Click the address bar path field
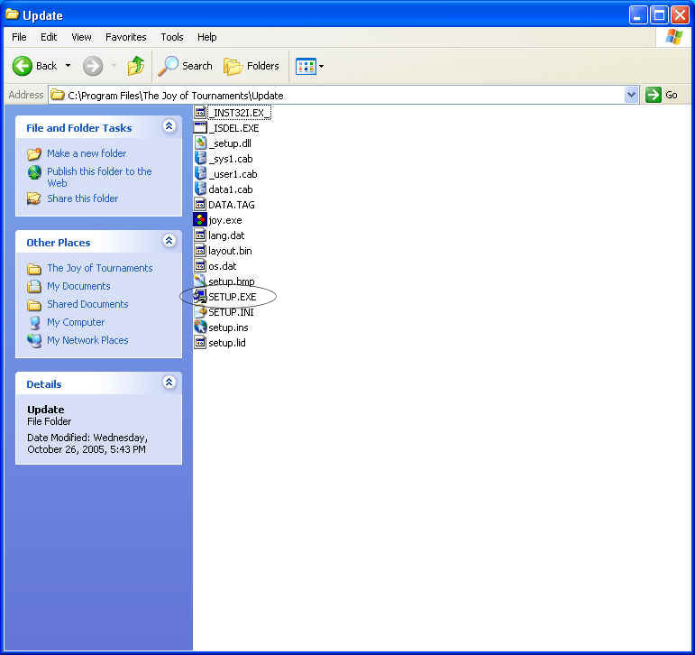Screen dimensions: 695x655 pos(343,95)
